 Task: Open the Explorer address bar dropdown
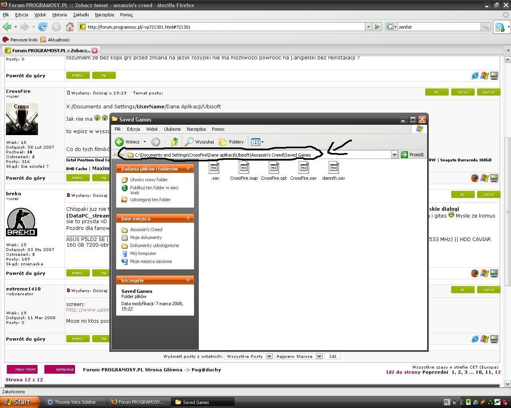pyautogui.click(x=394, y=155)
